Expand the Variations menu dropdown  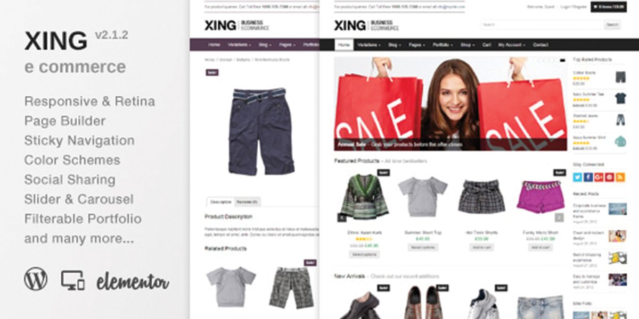coord(369,45)
